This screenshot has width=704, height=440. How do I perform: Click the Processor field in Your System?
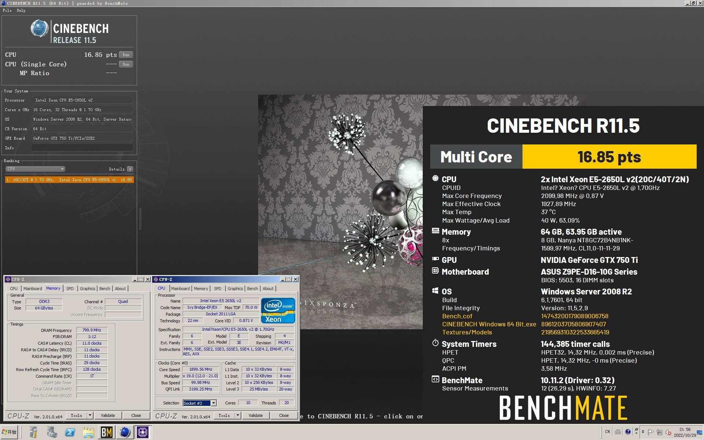coord(82,100)
